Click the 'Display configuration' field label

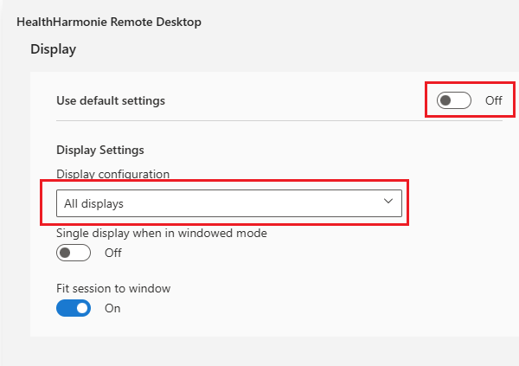coord(112,174)
